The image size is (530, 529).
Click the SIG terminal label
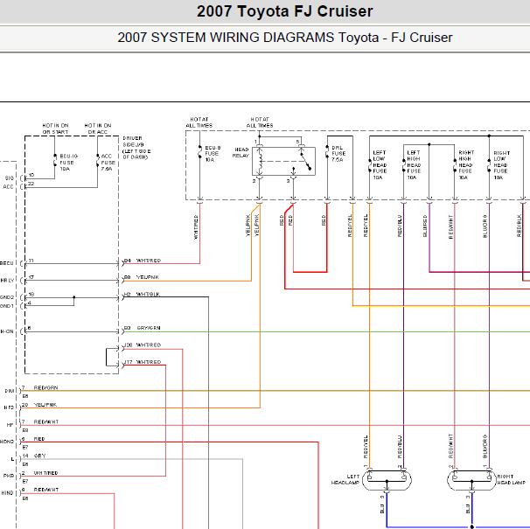point(10,178)
